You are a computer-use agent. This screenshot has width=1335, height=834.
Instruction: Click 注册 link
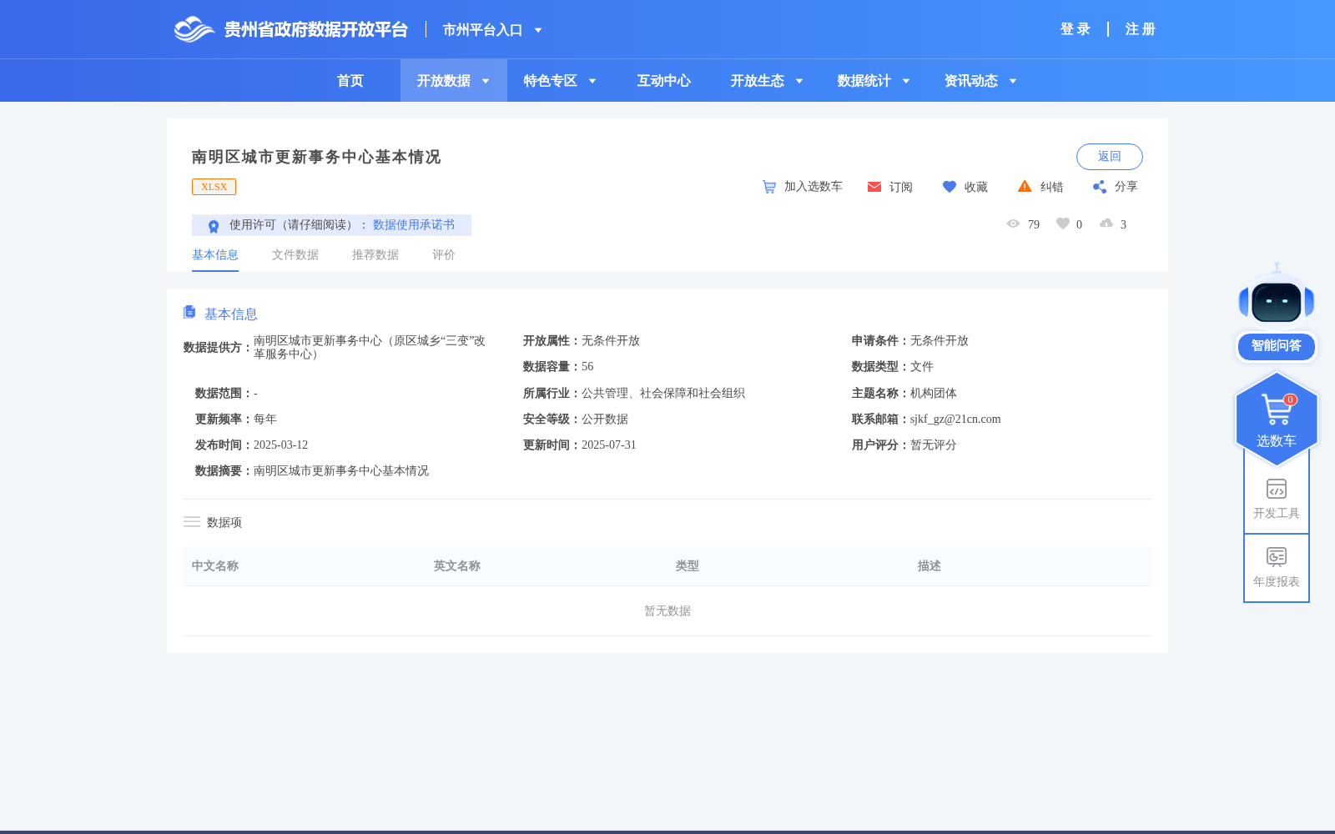coord(1140,29)
